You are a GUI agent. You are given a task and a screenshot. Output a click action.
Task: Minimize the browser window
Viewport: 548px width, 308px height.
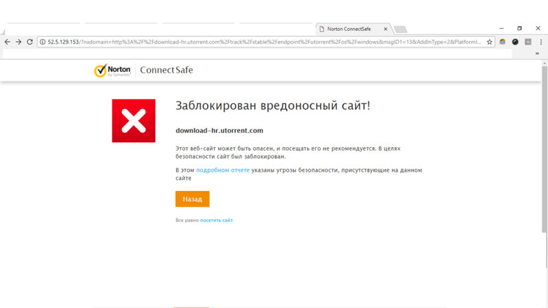click(x=501, y=28)
